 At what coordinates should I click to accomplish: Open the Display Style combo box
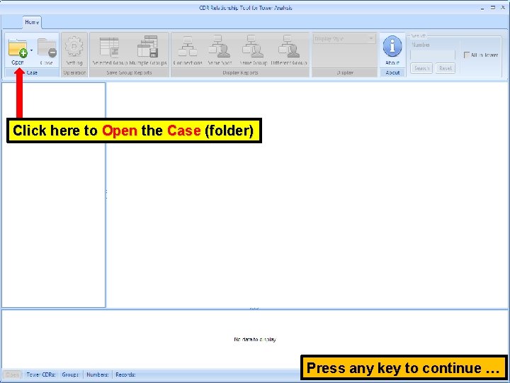point(344,39)
